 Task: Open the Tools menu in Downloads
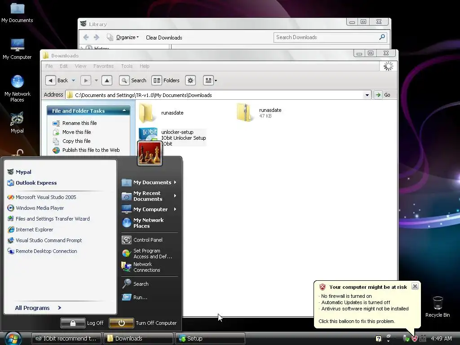tap(127, 66)
